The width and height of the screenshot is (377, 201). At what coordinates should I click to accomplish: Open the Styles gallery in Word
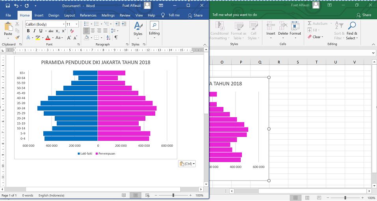coord(138,31)
